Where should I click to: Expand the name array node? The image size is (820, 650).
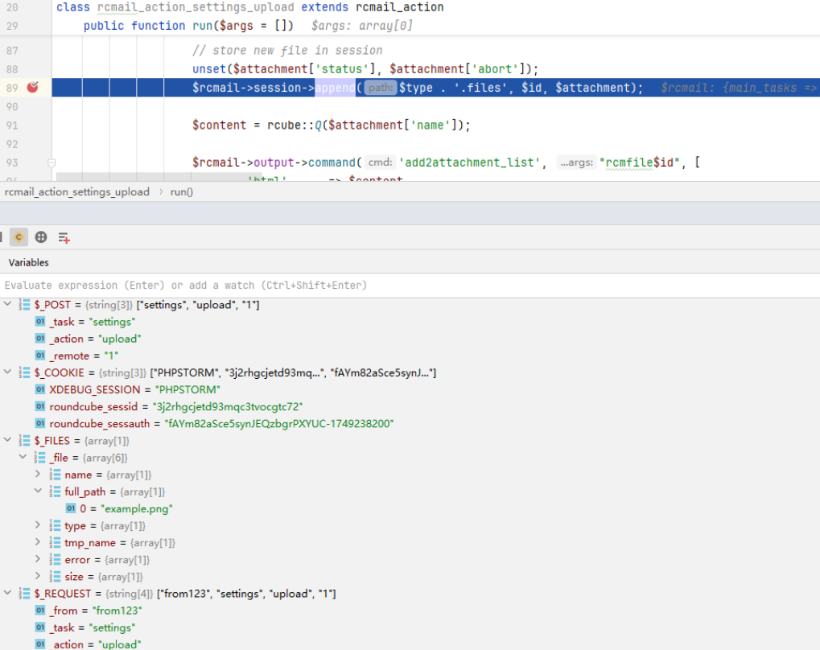(x=38, y=475)
